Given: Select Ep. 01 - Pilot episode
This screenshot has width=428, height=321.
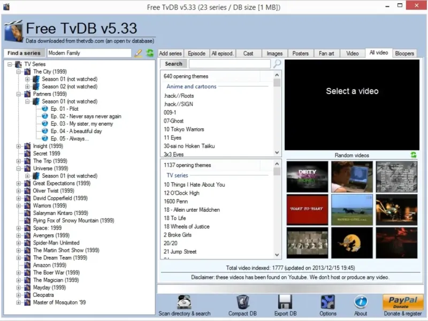Looking at the screenshot, I should click(x=64, y=109).
